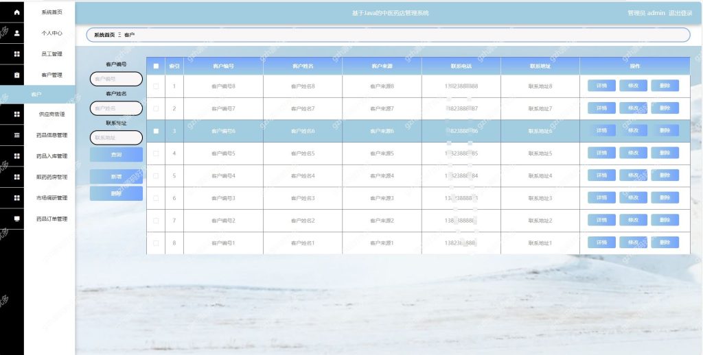The height and width of the screenshot is (355, 703).
Task: Click the 联系电话 column header
Action: tap(461, 66)
